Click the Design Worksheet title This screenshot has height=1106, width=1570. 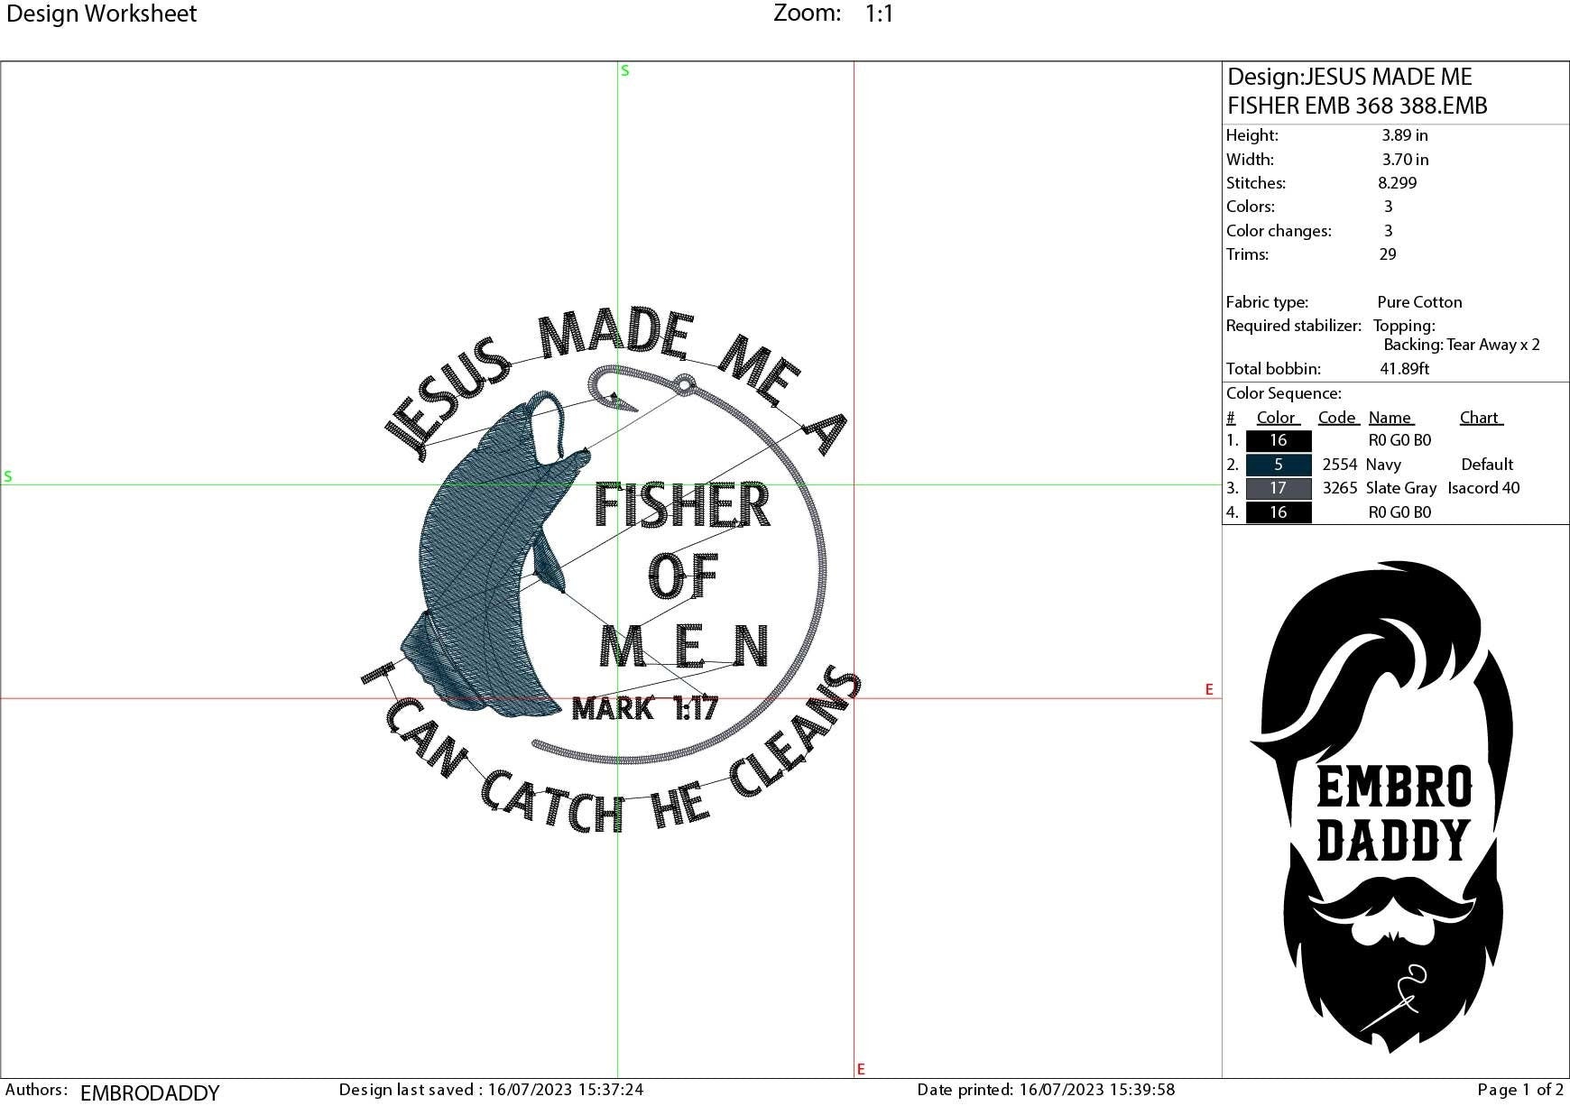click(102, 14)
